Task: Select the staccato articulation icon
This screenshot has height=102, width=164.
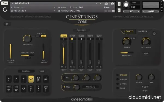Action: 16,79
